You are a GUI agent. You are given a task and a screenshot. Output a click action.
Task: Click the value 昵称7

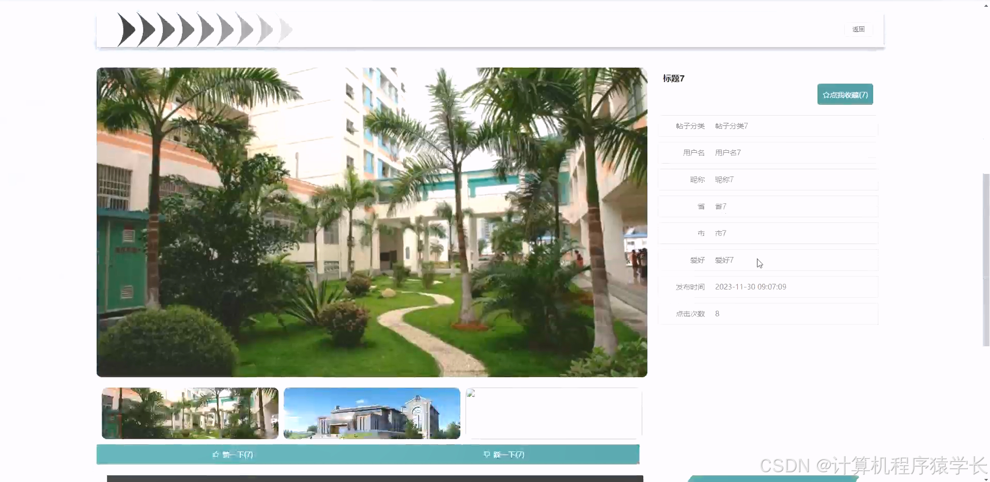[x=724, y=180]
